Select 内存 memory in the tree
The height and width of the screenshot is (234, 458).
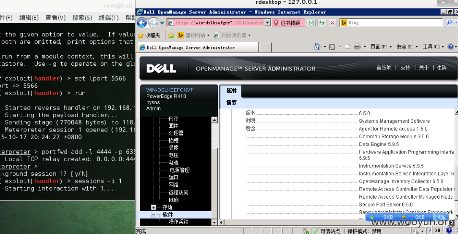(x=173, y=119)
